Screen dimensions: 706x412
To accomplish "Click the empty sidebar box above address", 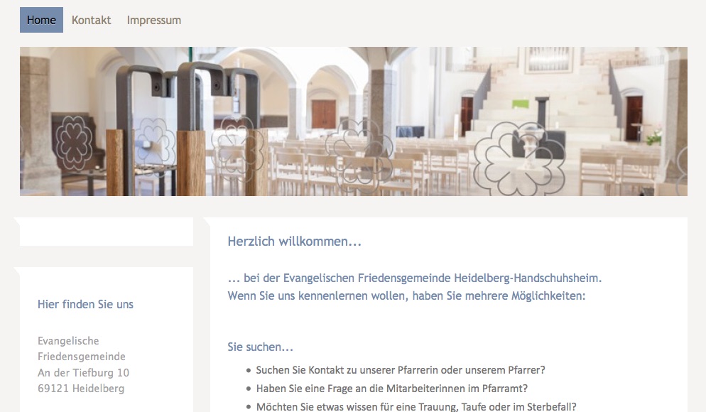I will [107, 232].
